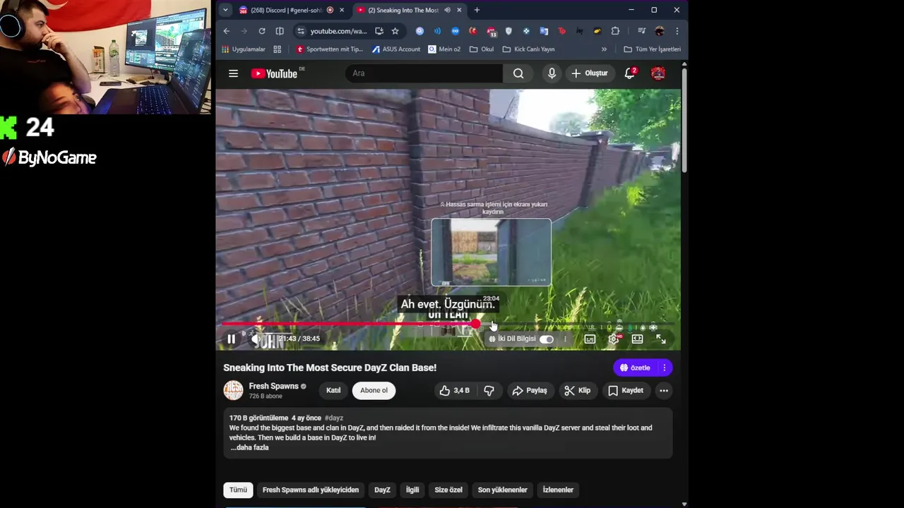Mute tab via speaker icon
The width and height of the screenshot is (904, 508).
(x=447, y=10)
